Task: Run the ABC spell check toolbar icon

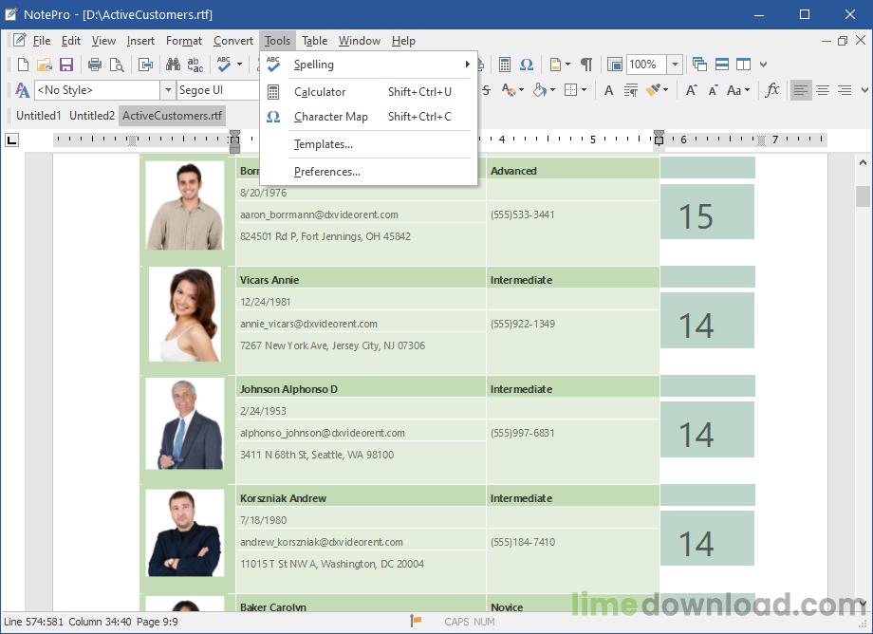Action: [224, 65]
